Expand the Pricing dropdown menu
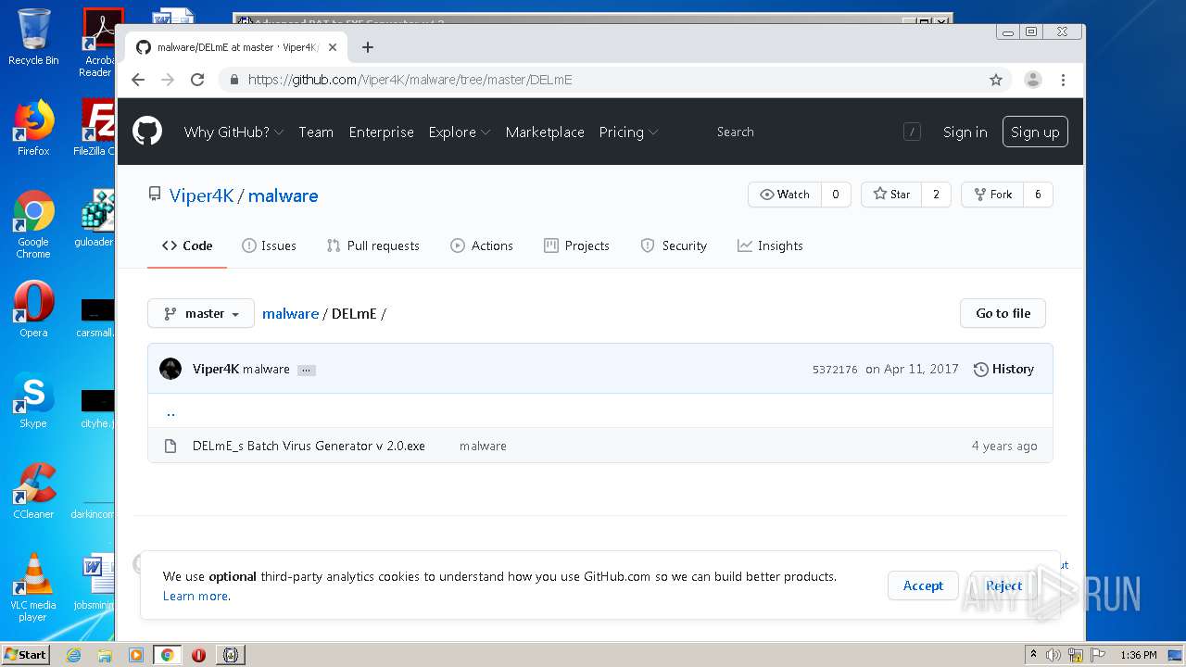 (x=628, y=132)
